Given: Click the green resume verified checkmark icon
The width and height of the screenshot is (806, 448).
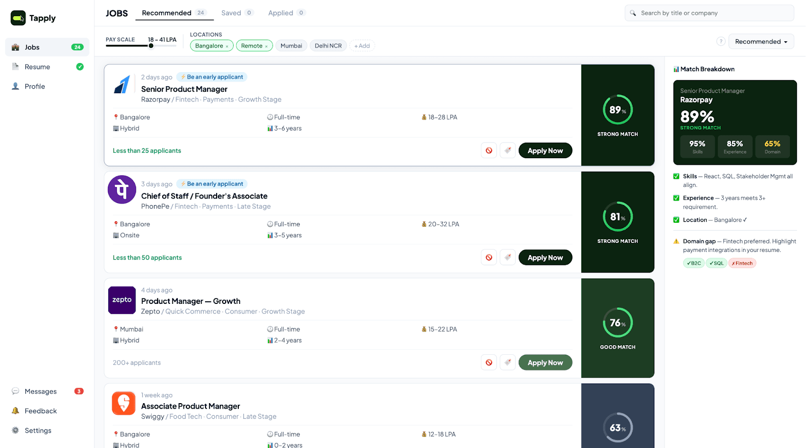Looking at the screenshot, I should (x=80, y=67).
